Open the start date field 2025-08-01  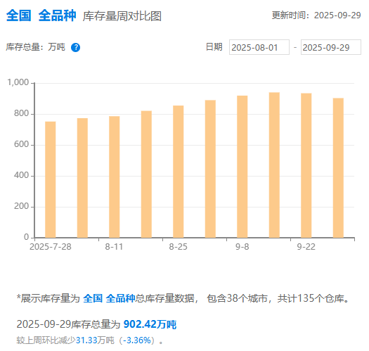click(259, 47)
